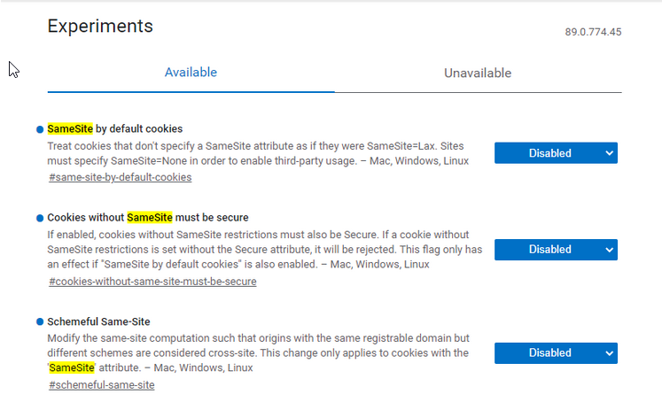662x410 pixels.
Task: Switch to the Available tab
Action: coord(191,73)
